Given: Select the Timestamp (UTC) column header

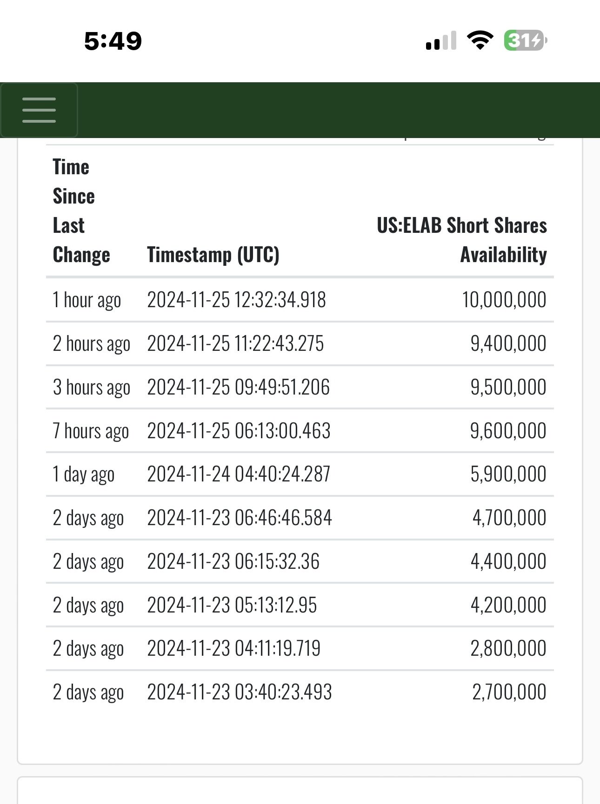Looking at the screenshot, I should pos(213,255).
